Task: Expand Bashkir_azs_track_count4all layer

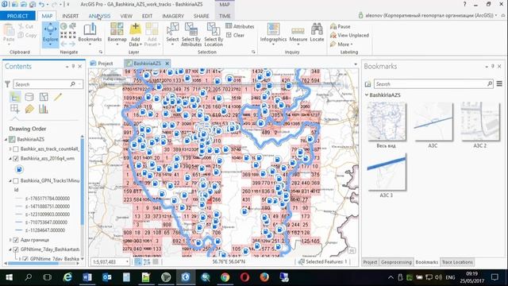Action: (x=10, y=149)
